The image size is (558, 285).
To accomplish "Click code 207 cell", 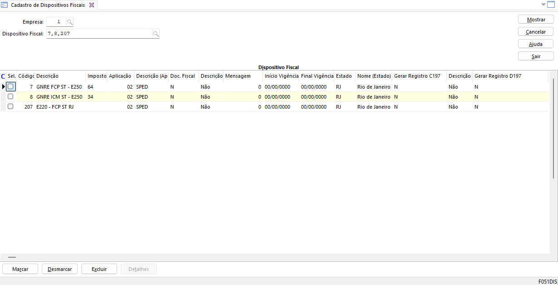I will point(26,106).
